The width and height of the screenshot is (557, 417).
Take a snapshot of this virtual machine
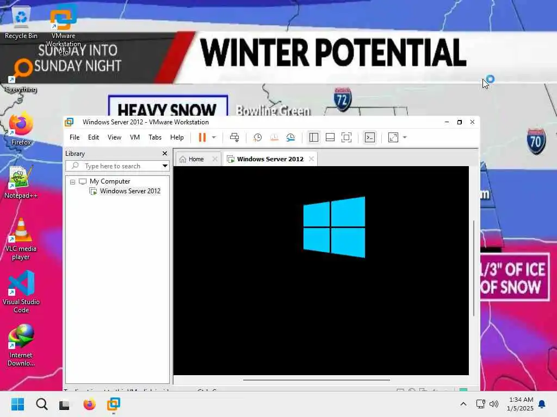pyautogui.click(x=257, y=137)
